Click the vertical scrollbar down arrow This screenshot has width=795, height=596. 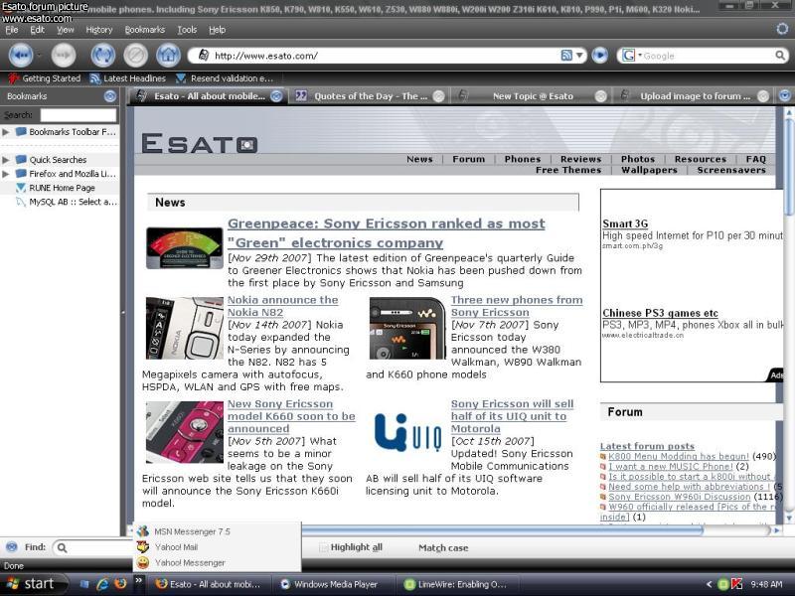coord(789,518)
